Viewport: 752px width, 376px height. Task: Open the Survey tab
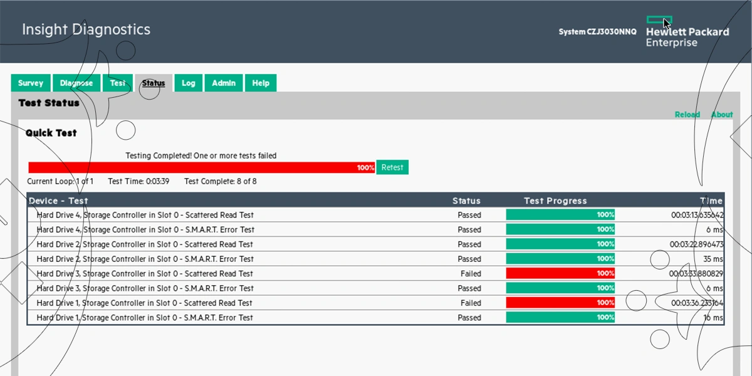[31, 83]
